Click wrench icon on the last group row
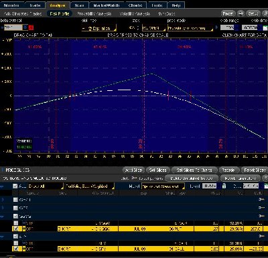Screen dimensions: 268x258 [261, 236]
